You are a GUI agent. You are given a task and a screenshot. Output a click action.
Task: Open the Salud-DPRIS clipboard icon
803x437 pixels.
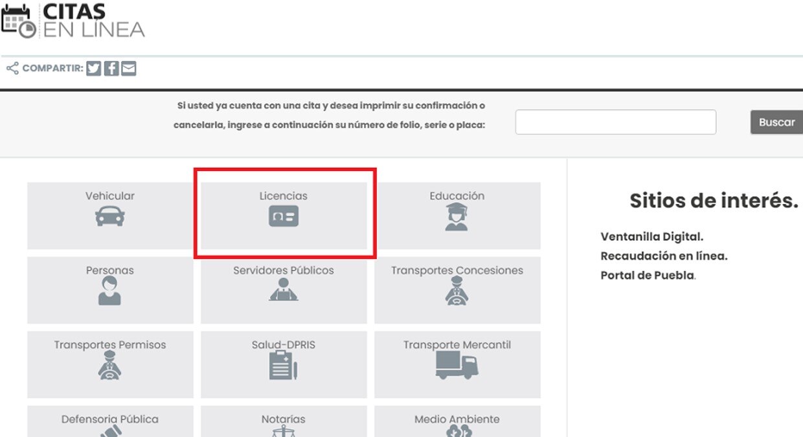(x=283, y=365)
